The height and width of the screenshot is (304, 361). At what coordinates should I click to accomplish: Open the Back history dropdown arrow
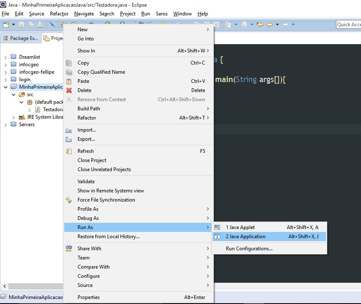pos(278,25)
